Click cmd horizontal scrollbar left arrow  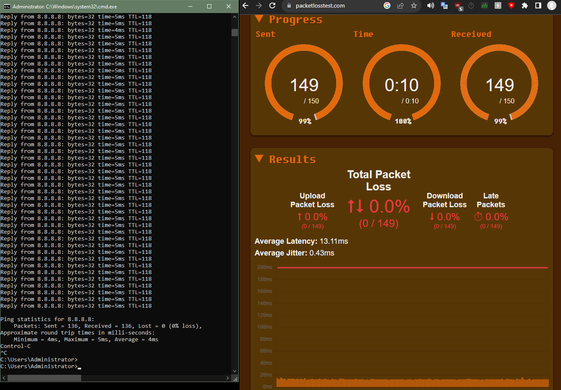[4, 378]
